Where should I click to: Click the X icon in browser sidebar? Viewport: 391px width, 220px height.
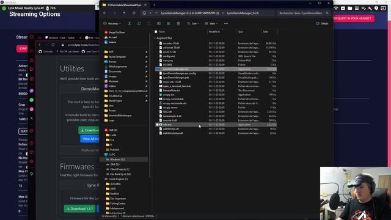click(x=32, y=119)
